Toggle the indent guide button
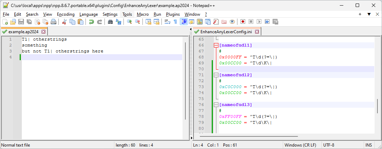Viewport: 382px width, 149px height. pos(184,22)
